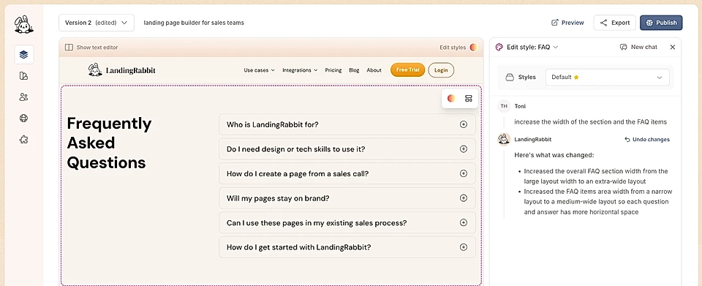
Task: Click the Publish button
Action: point(661,23)
